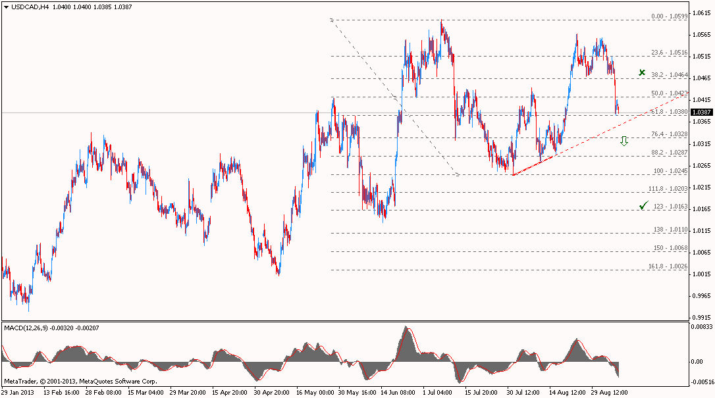Click the 123 - 1.0163 Fibonacci level label
The height and width of the screenshot is (398, 715).
[x=670, y=206]
